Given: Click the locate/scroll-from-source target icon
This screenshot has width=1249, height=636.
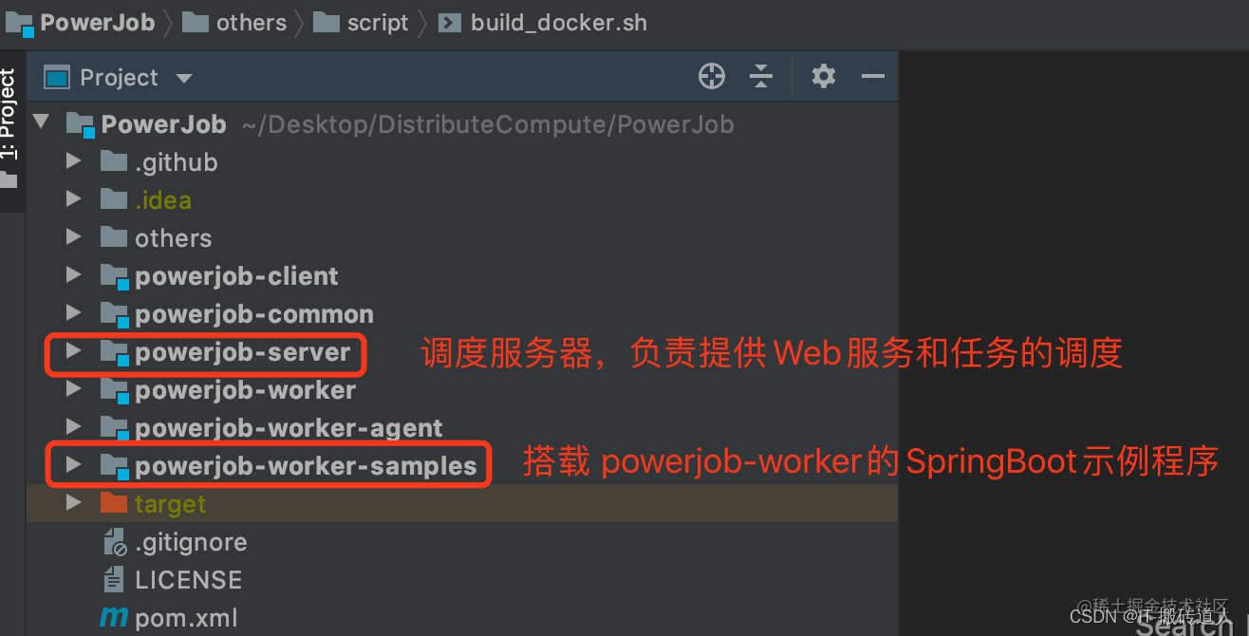Looking at the screenshot, I should pos(712,77).
